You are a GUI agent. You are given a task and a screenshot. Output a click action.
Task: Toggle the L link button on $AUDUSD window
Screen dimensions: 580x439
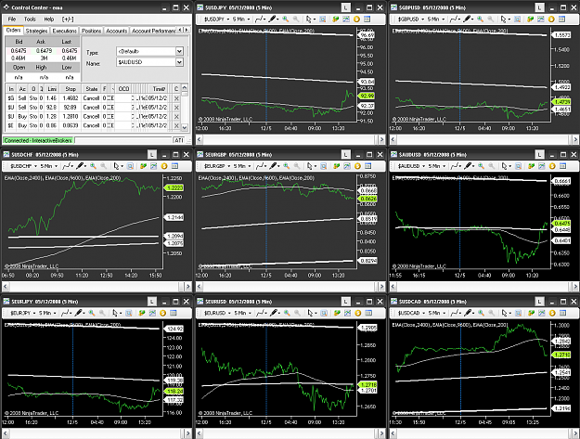540,155
